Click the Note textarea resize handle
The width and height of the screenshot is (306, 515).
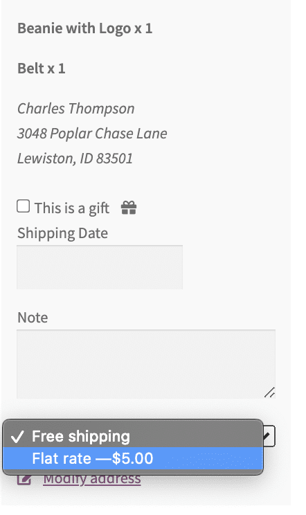point(270,392)
